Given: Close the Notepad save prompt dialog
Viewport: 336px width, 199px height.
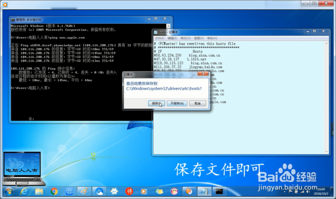Looking at the screenshot, I should pos(203,74).
